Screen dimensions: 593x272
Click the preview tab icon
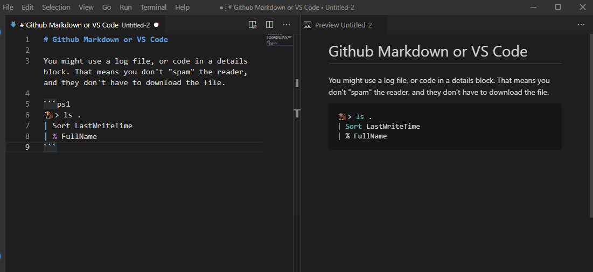tap(308, 25)
